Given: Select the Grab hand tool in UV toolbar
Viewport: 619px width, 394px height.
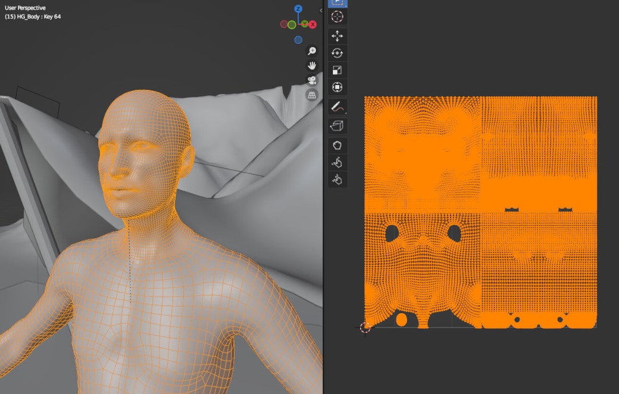Looking at the screenshot, I should coord(337,144).
